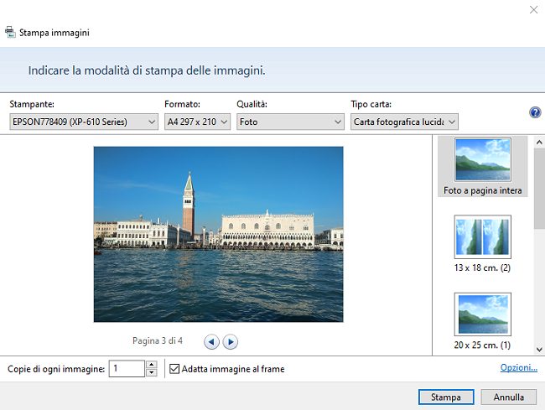
Task: Go to the previous page preview
Action: pyautogui.click(x=213, y=341)
